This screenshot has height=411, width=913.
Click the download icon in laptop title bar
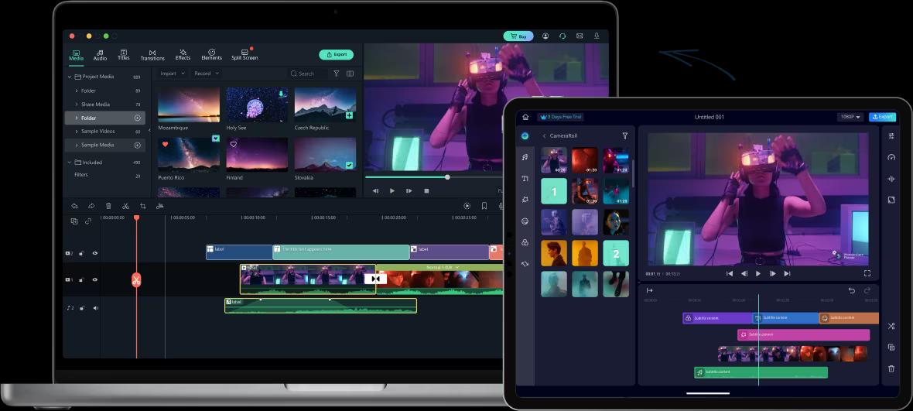[597, 36]
